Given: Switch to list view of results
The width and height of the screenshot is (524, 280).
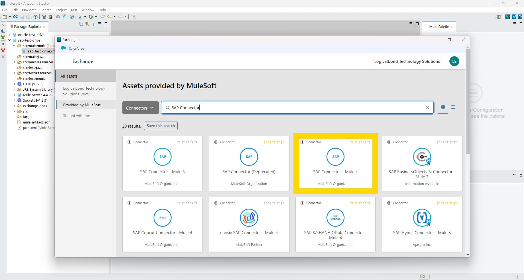Looking at the screenshot, I should click(x=453, y=107).
